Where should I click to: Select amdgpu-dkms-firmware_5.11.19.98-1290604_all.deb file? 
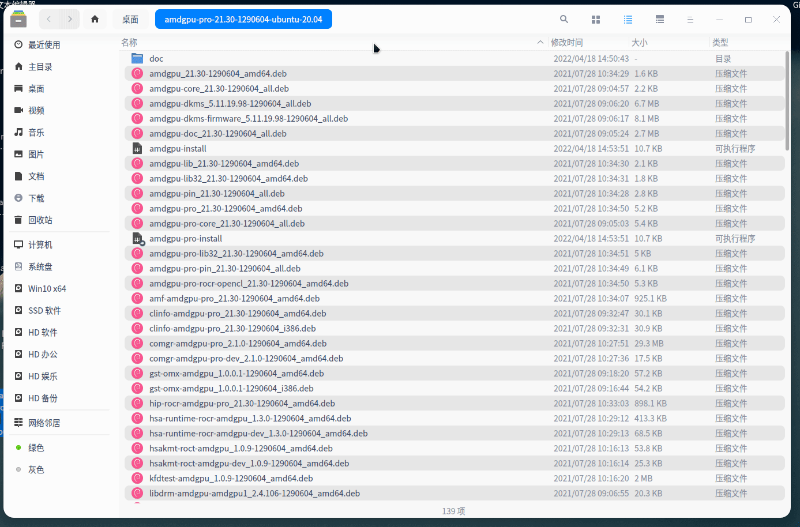coord(455,119)
